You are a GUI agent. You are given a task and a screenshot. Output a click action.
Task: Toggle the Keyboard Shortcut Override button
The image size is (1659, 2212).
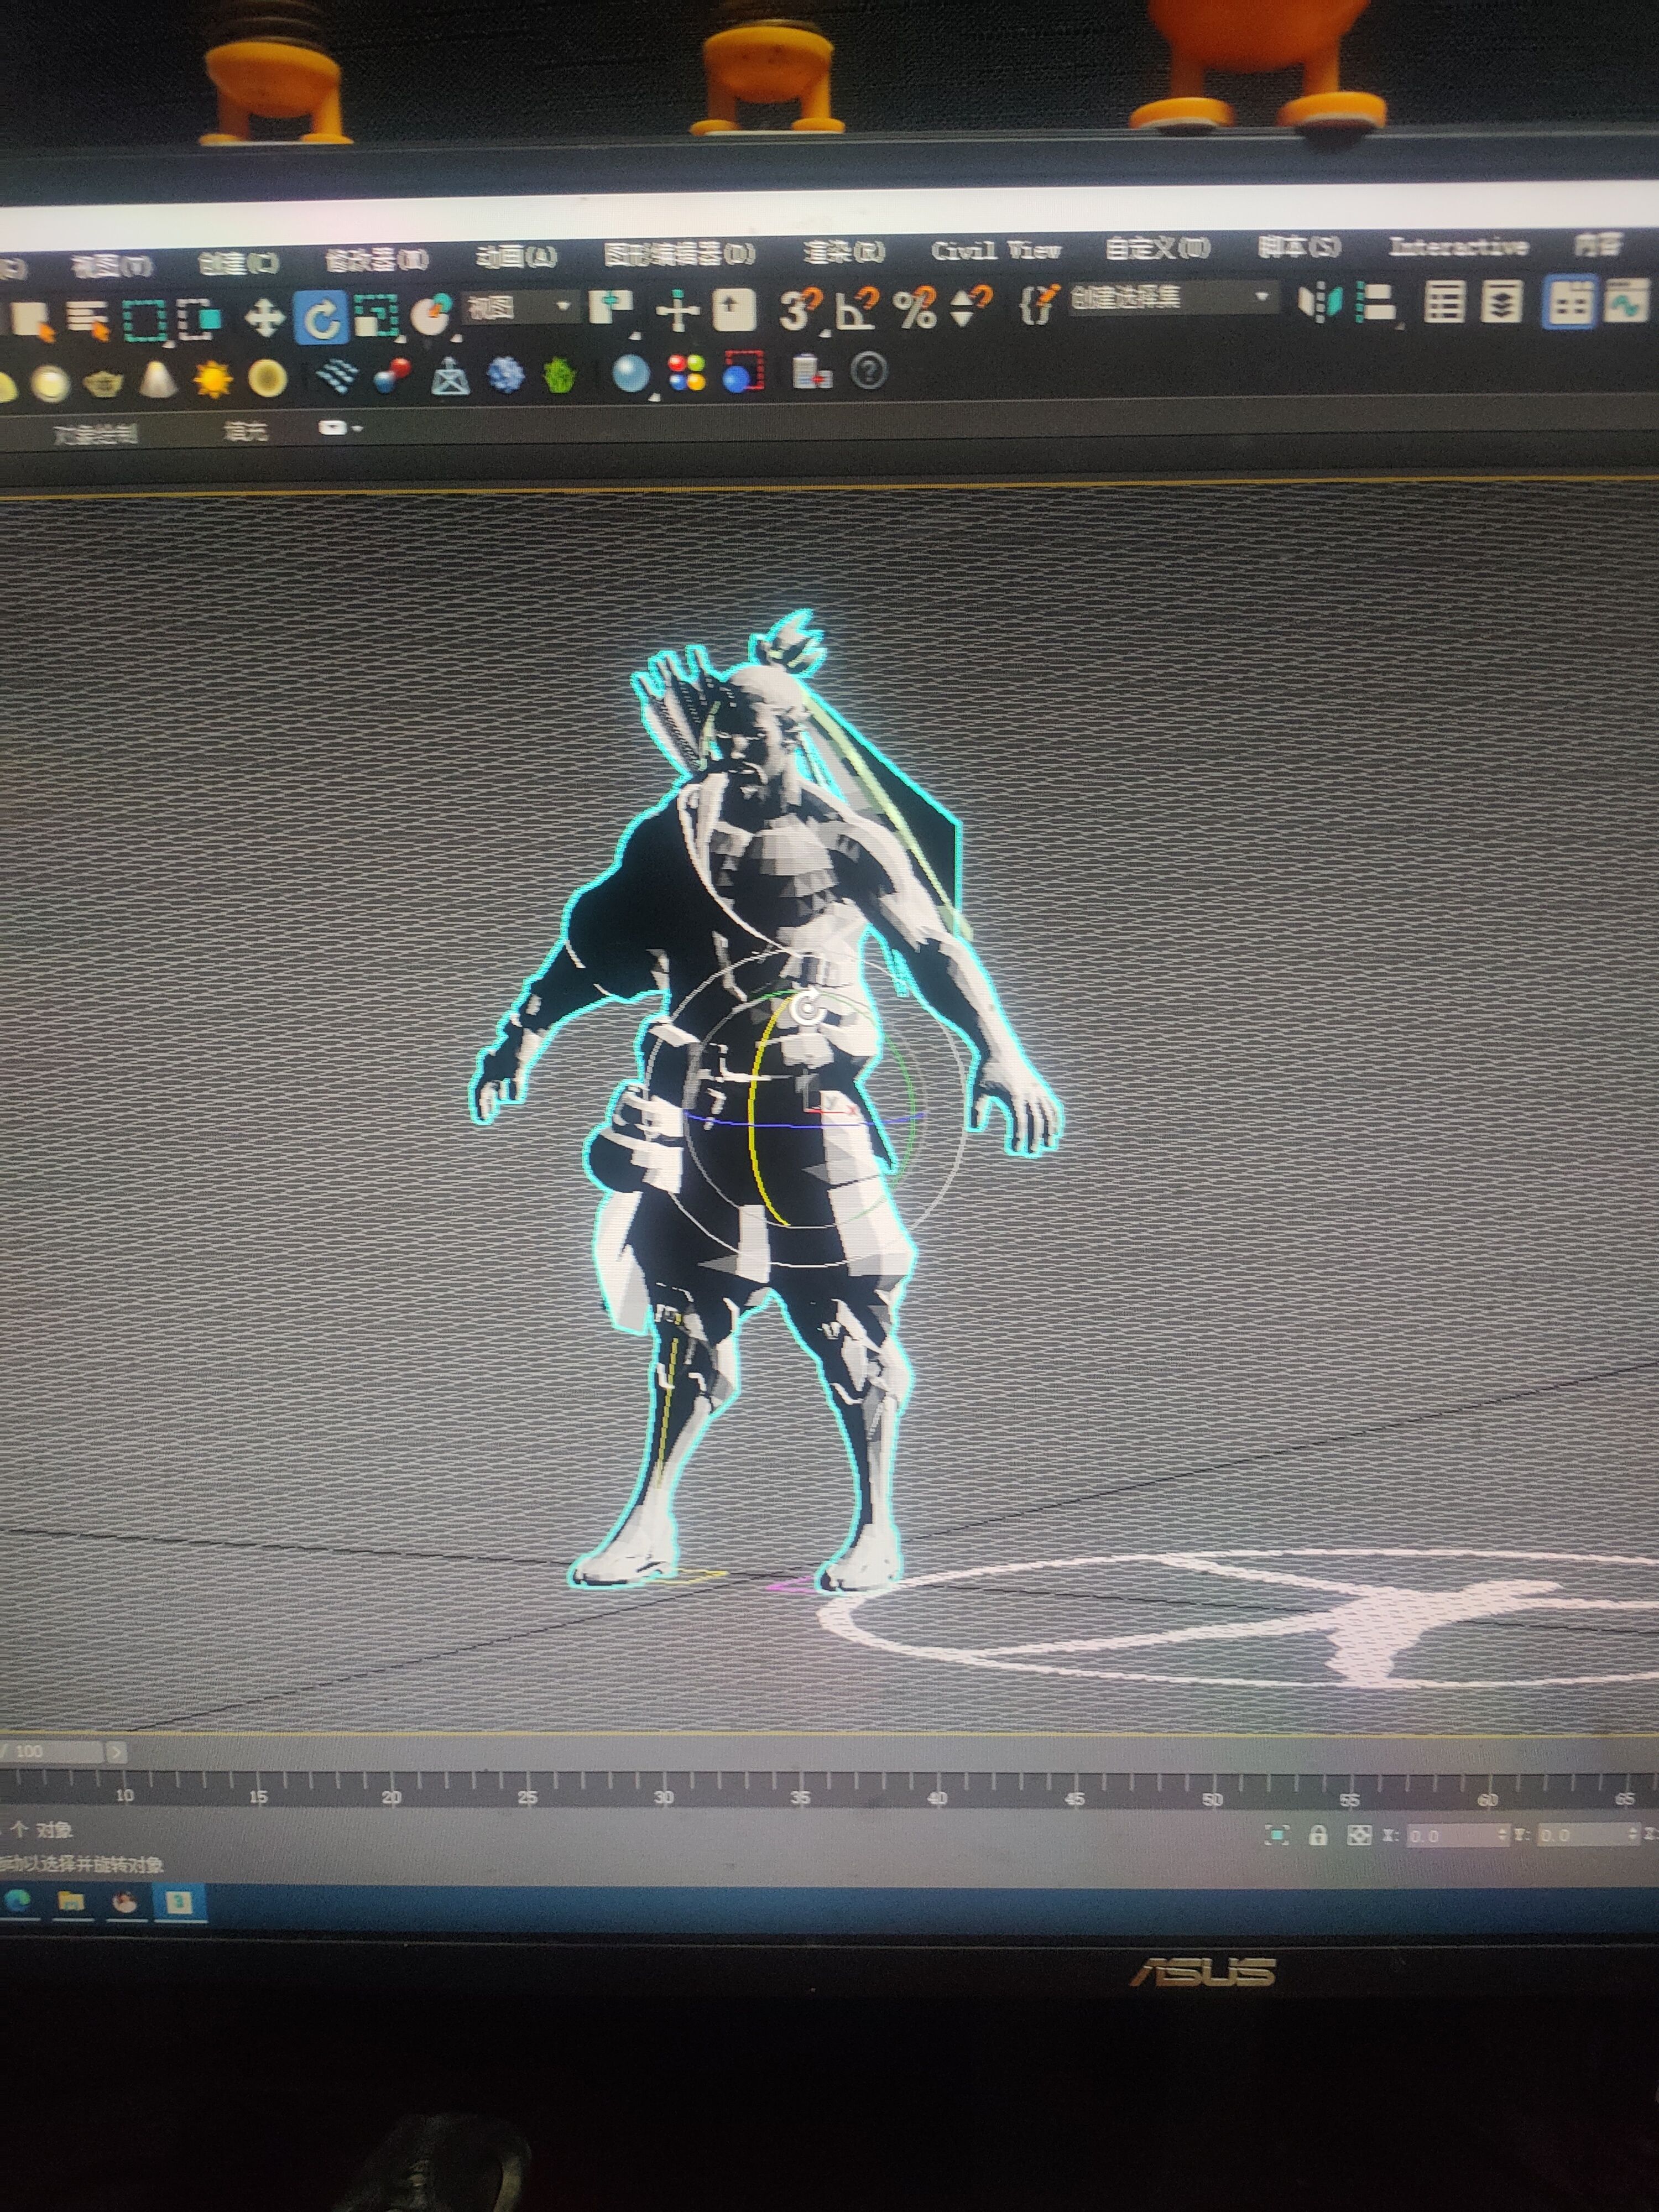point(733,309)
